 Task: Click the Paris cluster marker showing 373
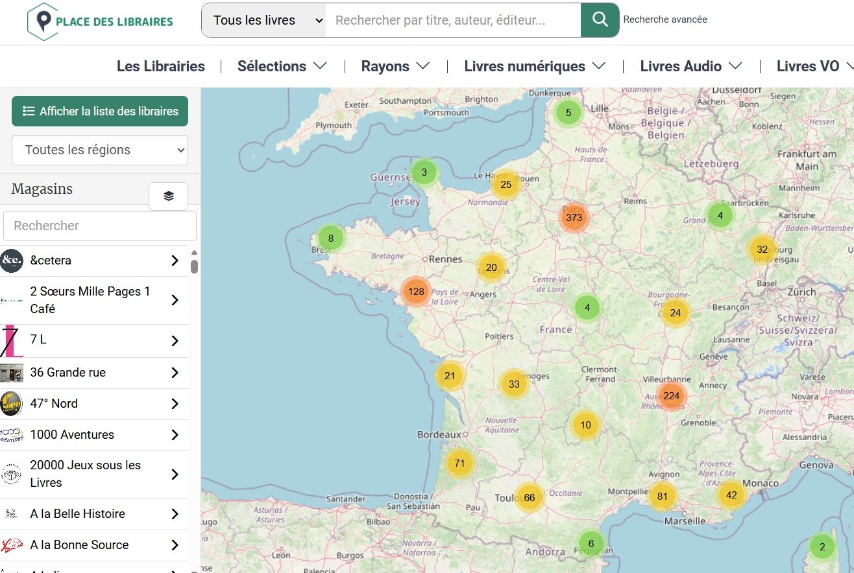[574, 218]
